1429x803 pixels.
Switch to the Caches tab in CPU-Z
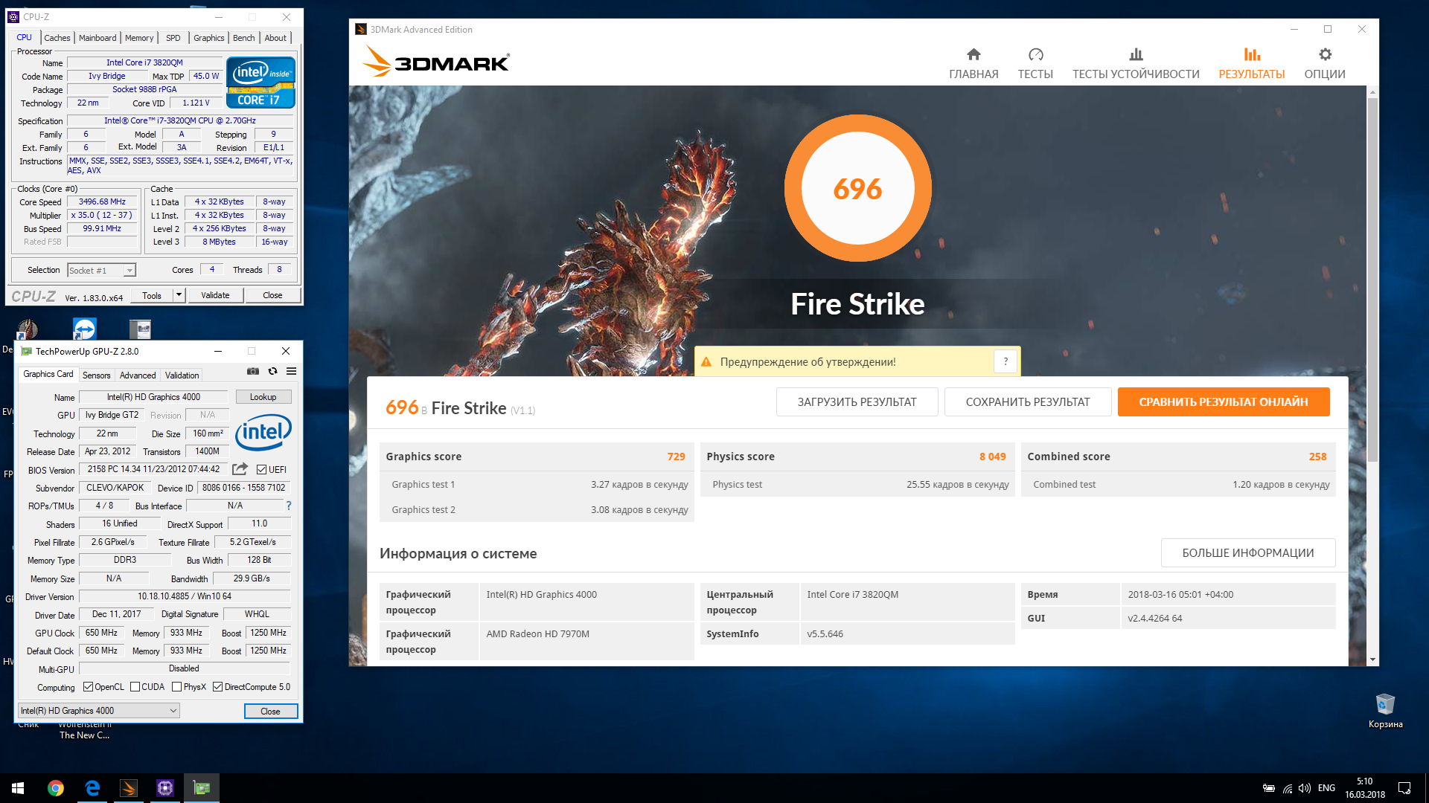click(x=57, y=38)
